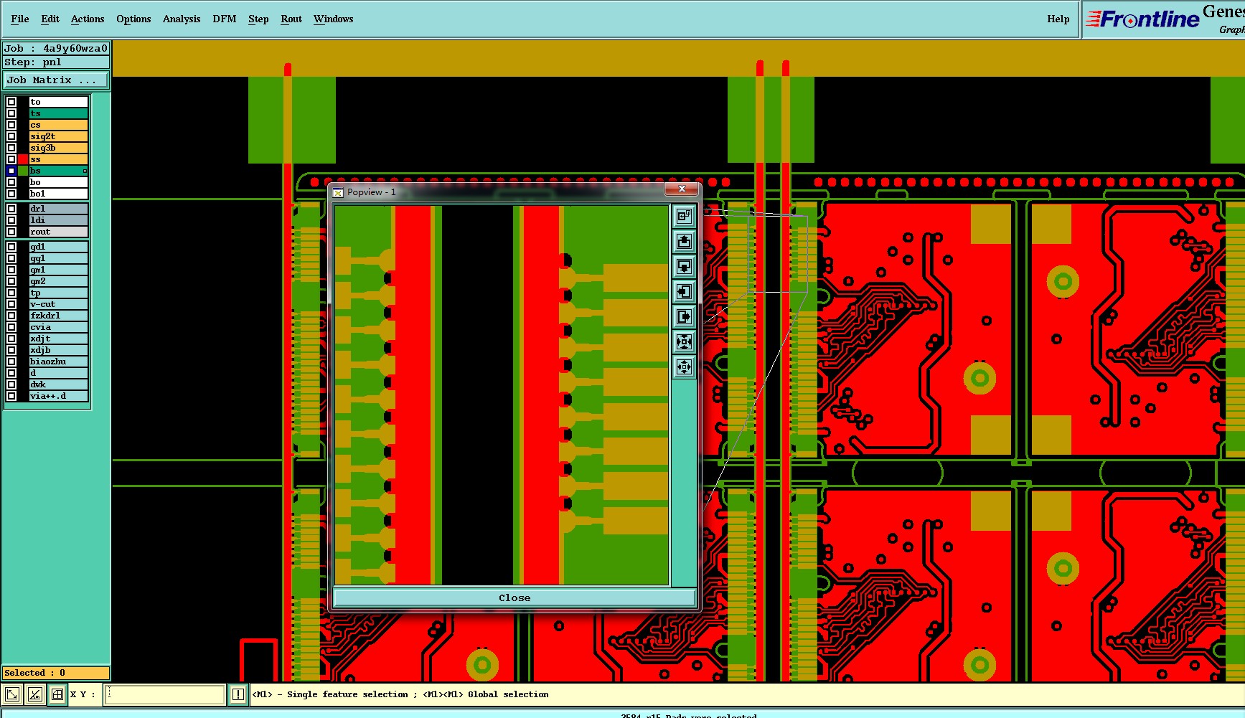Screen dimensions: 1245x718
Task: Click the X Y coordinate input field
Action: 165,694
